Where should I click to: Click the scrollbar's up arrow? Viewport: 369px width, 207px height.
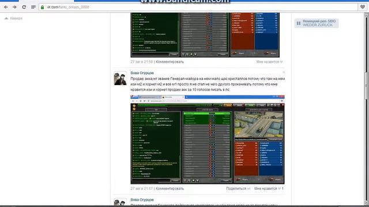tap(367, 15)
